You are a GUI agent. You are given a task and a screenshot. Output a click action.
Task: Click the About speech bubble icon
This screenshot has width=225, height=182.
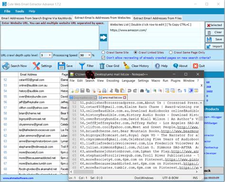click(176, 66)
